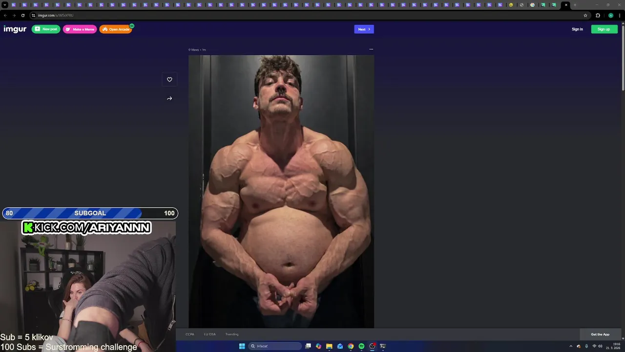The height and width of the screenshot is (352, 625).
Task: Go back in the browser
Action: point(5,15)
